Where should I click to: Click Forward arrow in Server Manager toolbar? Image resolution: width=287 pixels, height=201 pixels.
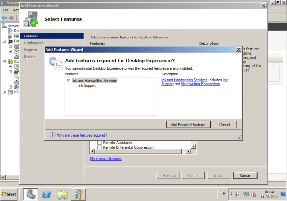point(11,18)
